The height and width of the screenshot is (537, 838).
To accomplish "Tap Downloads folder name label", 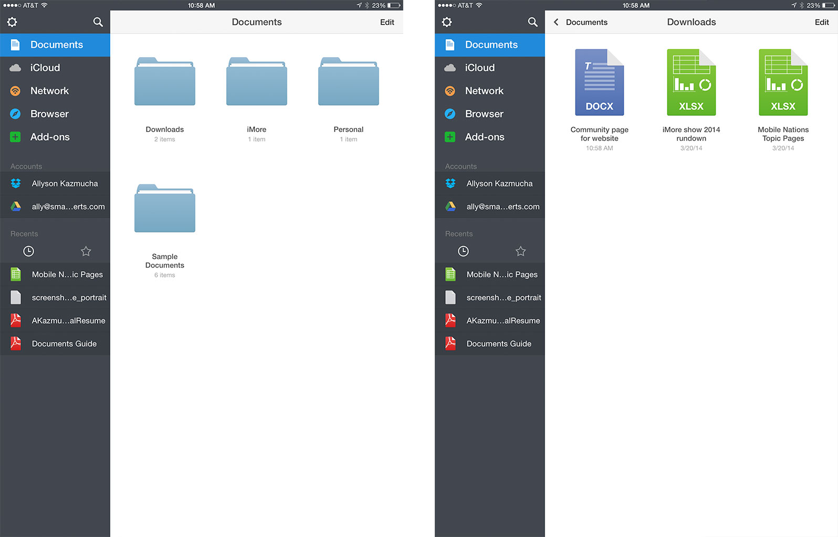I will click(165, 130).
